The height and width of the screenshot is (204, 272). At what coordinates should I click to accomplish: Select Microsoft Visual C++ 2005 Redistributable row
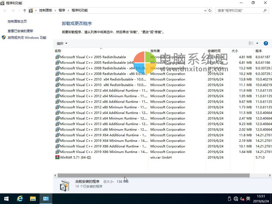coord(163,57)
